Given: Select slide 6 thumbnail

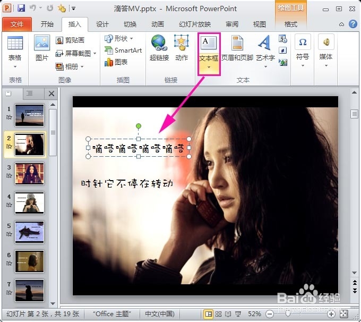Looking at the screenshot, I should click(x=30, y=261).
